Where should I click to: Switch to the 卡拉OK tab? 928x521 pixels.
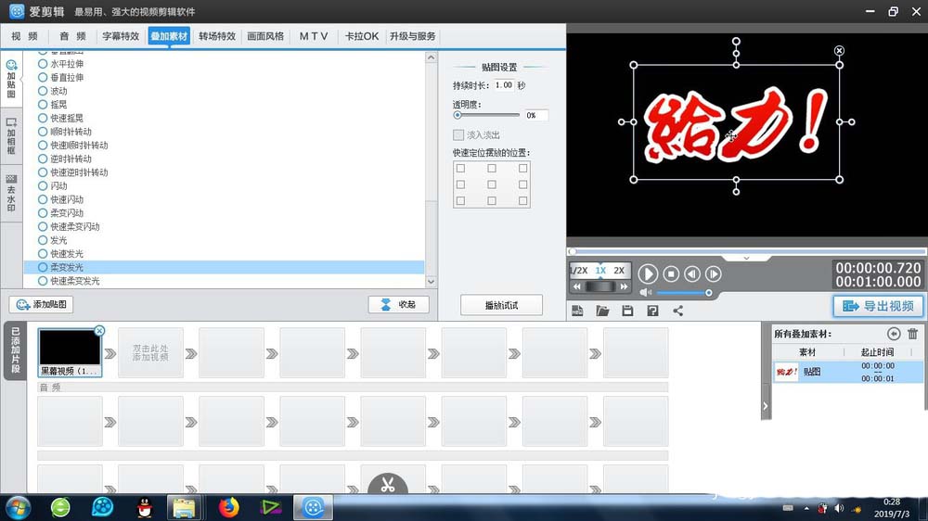[x=362, y=36]
